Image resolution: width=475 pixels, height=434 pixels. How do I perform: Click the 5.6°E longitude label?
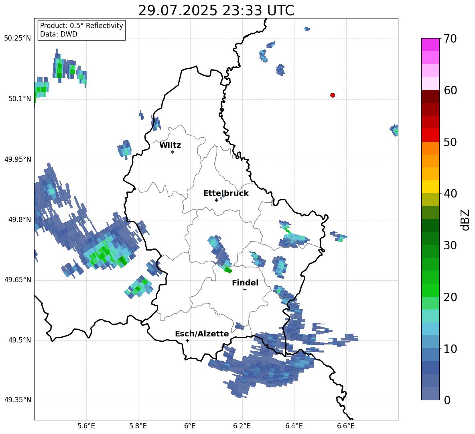click(86, 426)
